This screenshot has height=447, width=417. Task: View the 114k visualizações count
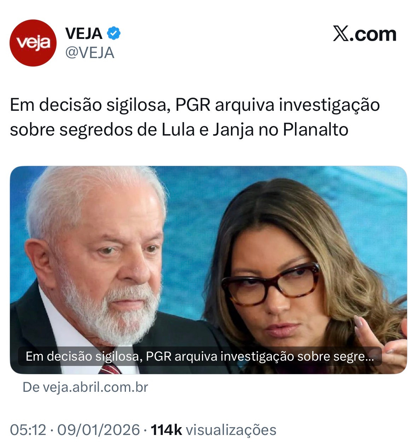[x=214, y=430]
